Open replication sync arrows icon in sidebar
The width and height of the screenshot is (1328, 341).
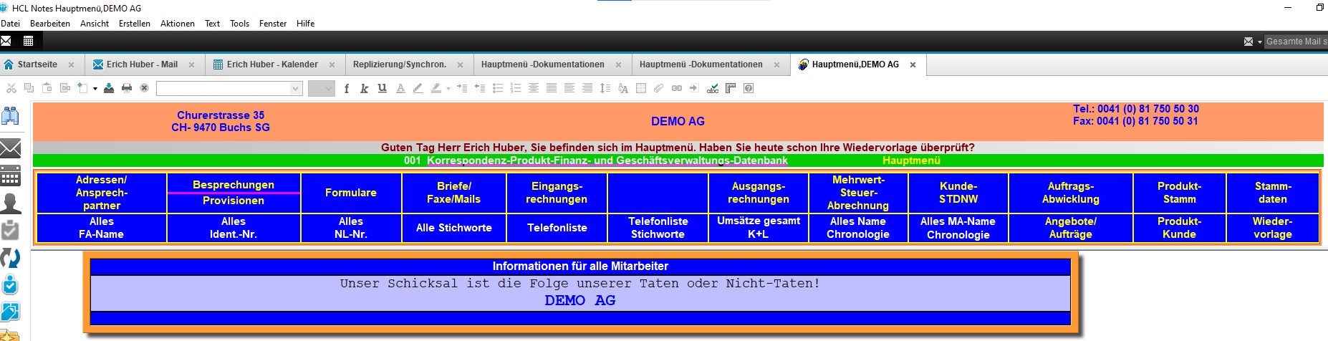pyautogui.click(x=11, y=257)
